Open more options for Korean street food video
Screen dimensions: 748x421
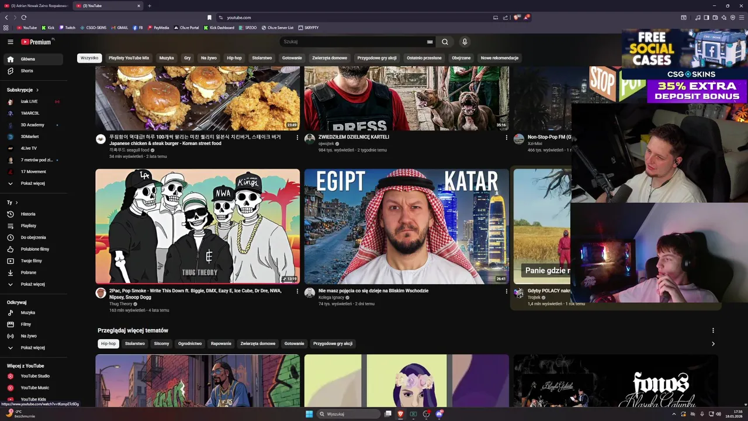[x=297, y=137]
